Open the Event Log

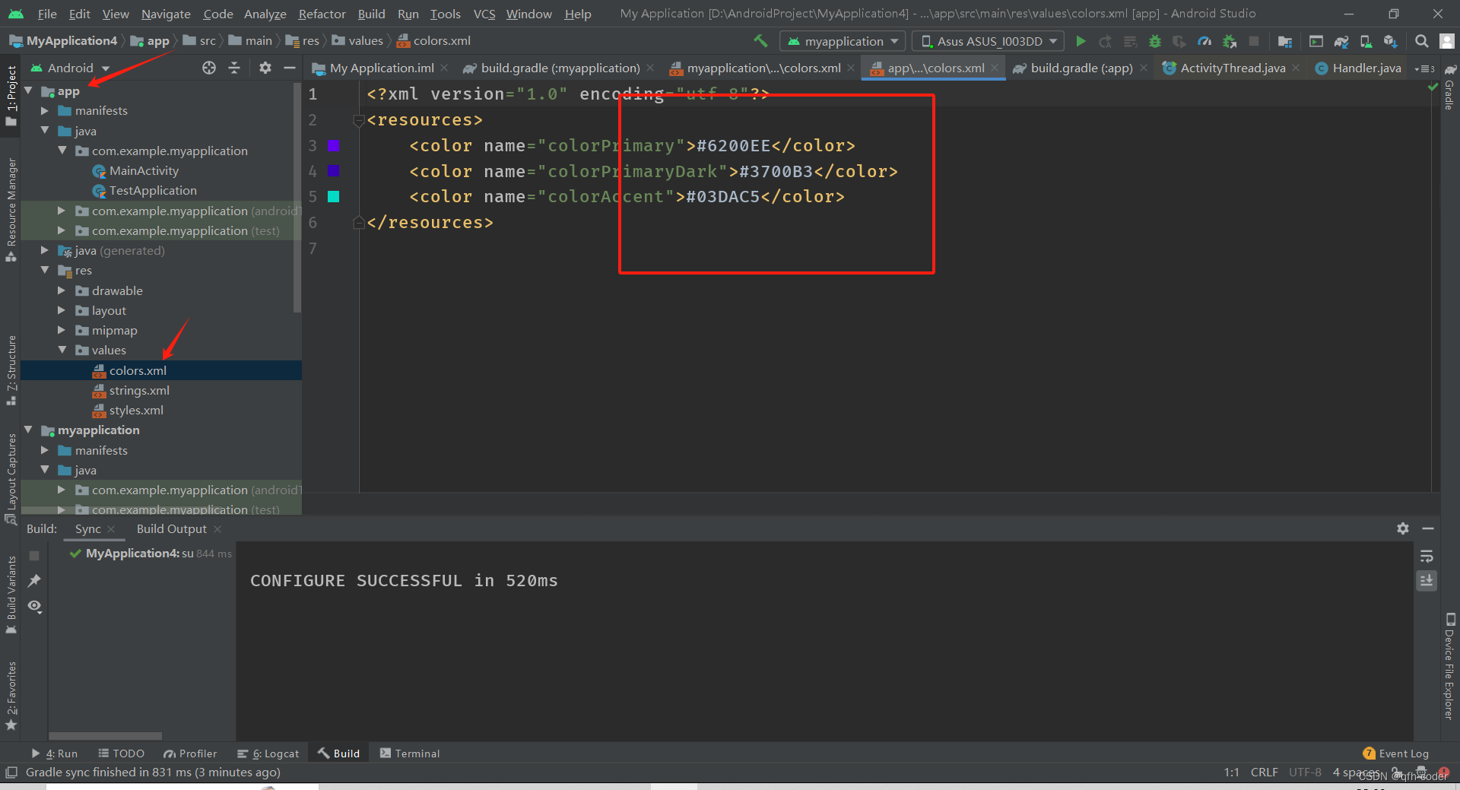(x=1395, y=754)
